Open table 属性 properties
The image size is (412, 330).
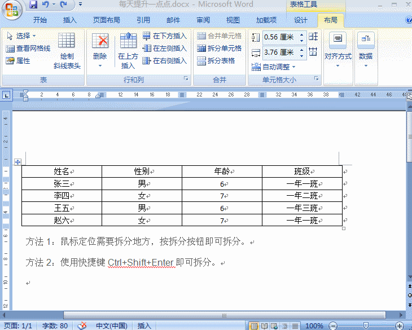click(x=18, y=61)
